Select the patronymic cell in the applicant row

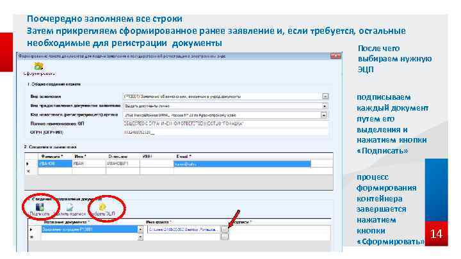123,164
